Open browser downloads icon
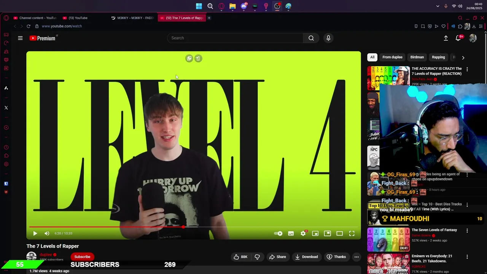This screenshot has width=487, height=274. tap(474, 26)
